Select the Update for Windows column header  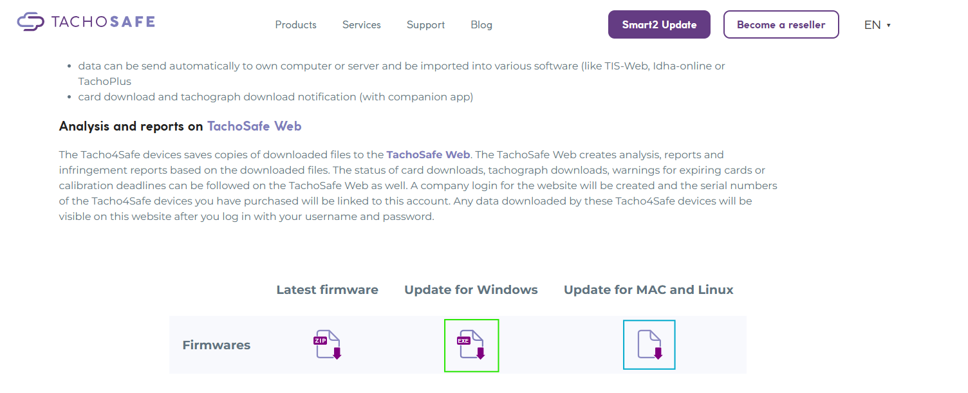tap(471, 289)
